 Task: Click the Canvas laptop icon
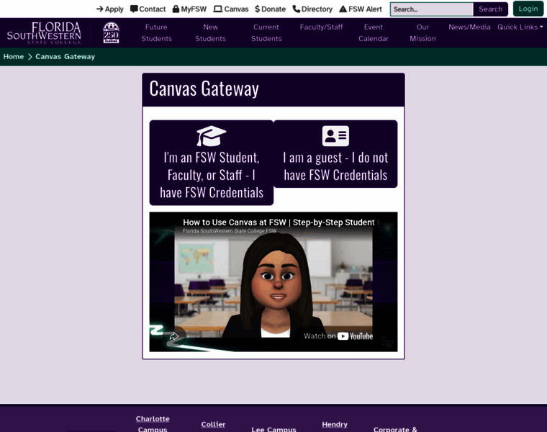pyautogui.click(x=217, y=9)
